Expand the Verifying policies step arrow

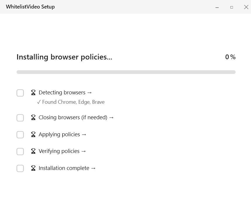pyautogui.click(x=84, y=151)
